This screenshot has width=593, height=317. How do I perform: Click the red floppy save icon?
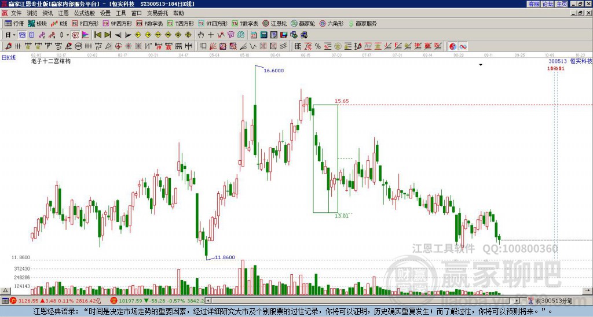(x=284, y=35)
